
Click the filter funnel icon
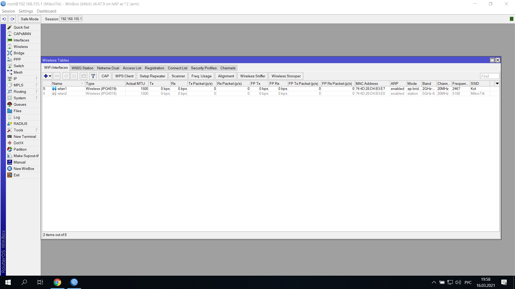coord(93,76)
